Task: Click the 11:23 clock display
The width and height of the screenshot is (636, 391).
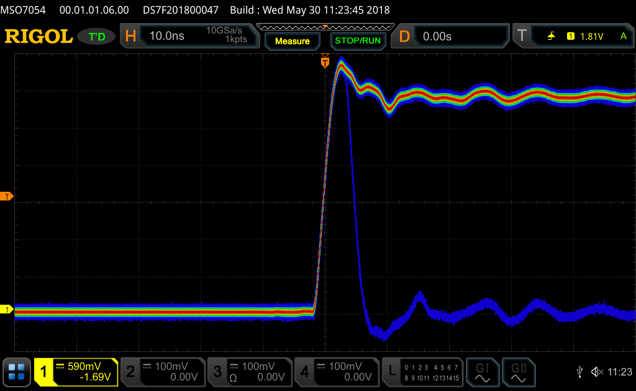Action: [620, 372]
